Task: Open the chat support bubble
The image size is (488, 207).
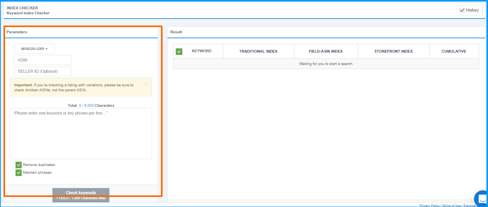Action: 482,199
